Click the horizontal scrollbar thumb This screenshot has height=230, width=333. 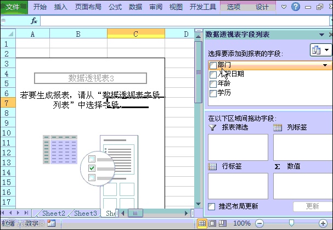coord(136,213)
